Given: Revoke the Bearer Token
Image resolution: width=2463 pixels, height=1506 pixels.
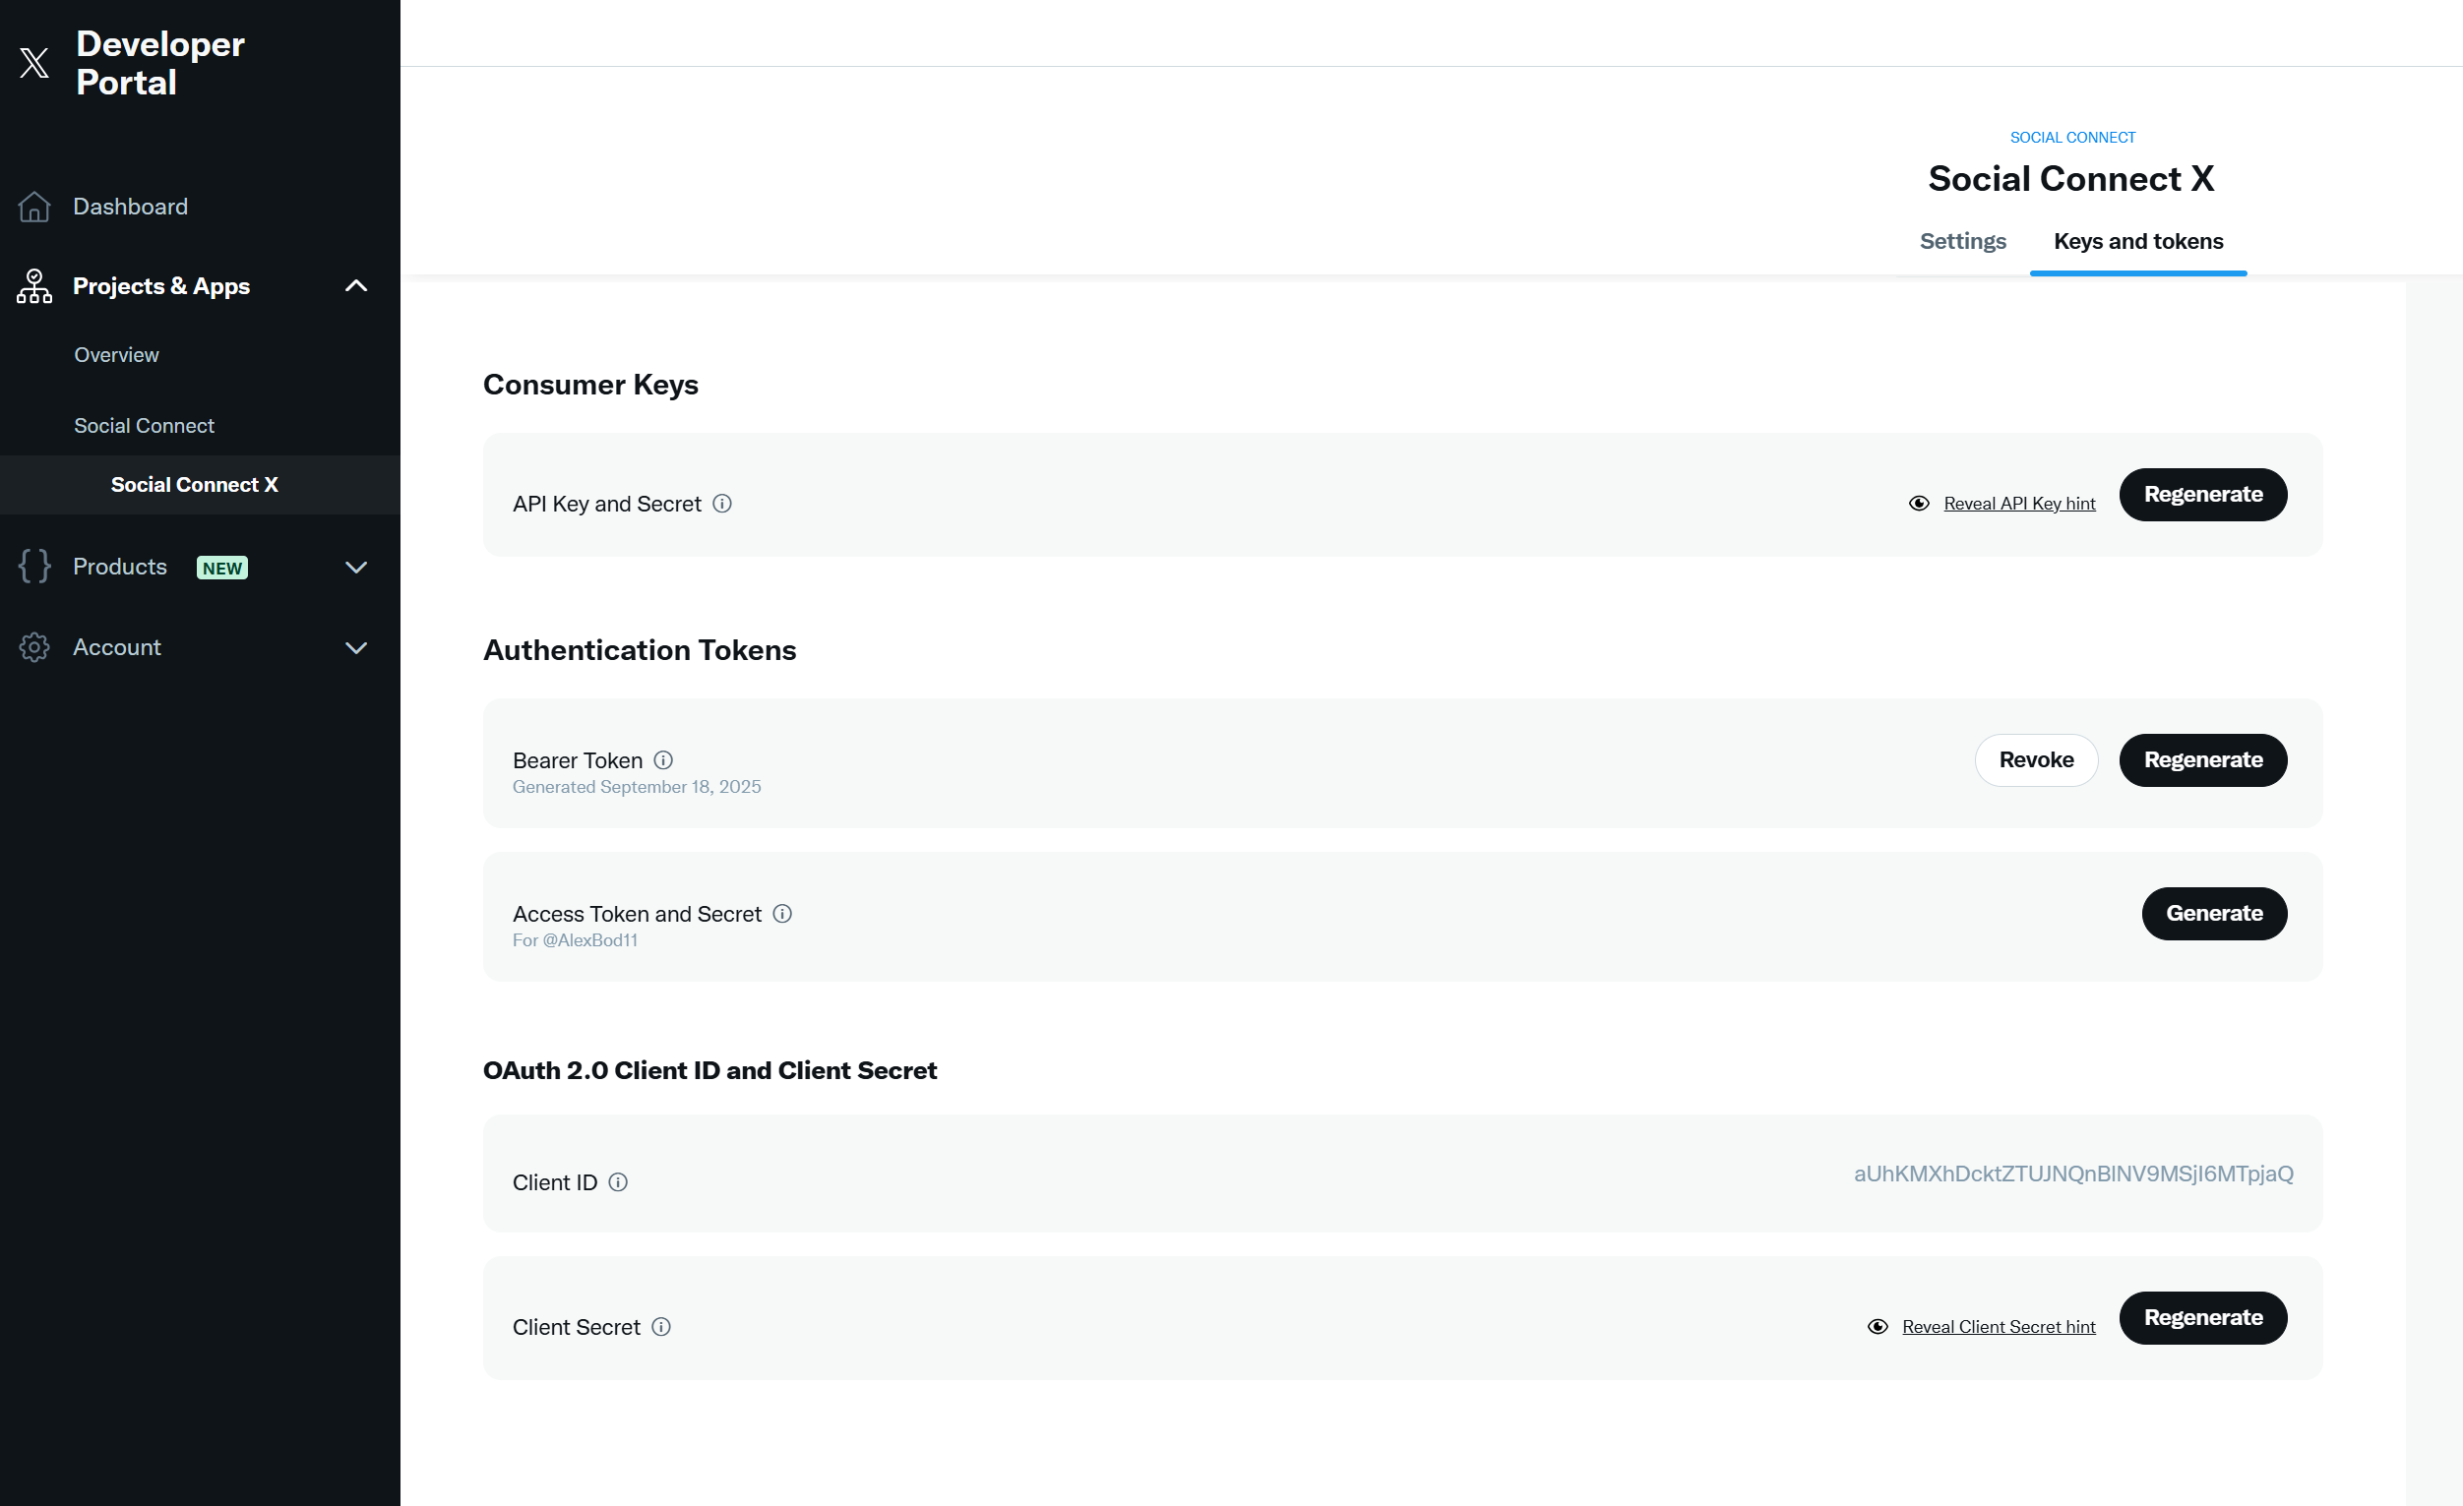Looking at the screenshot, I should point(2035,760).
